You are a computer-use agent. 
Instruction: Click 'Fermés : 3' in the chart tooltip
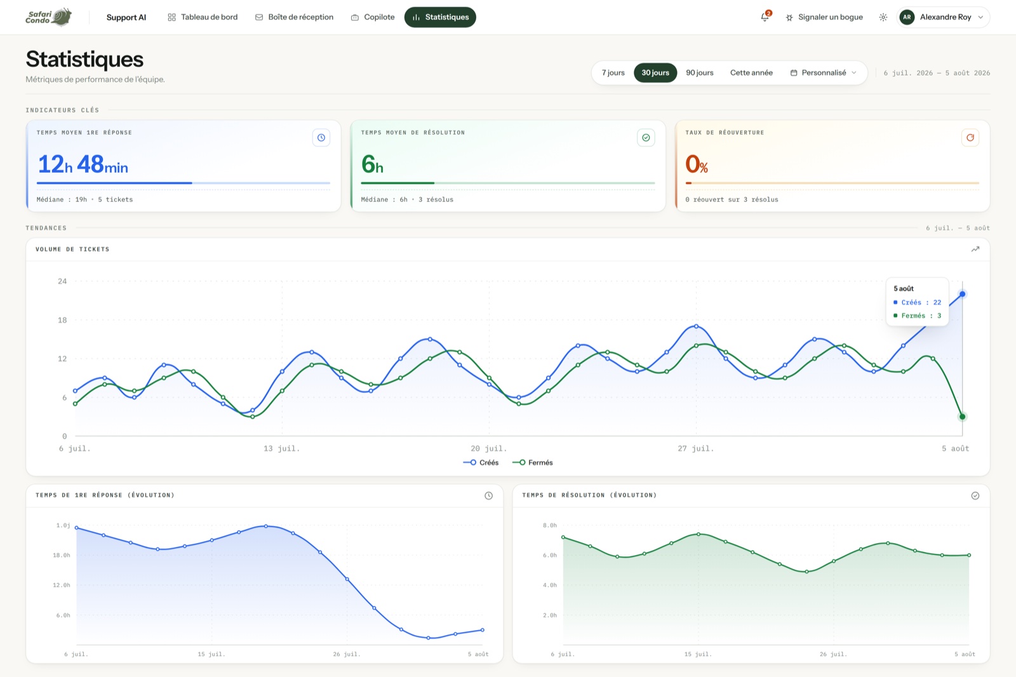pos(918,316)
